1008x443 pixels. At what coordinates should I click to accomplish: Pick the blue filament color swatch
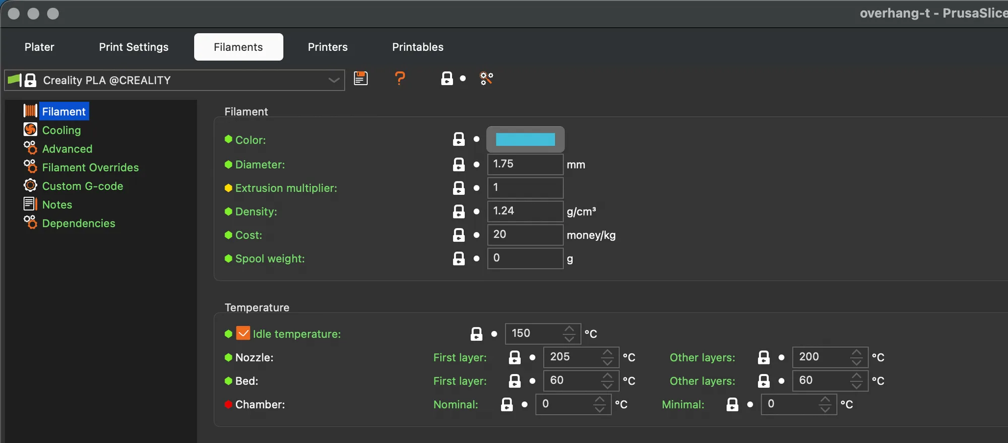click(525, 139)
